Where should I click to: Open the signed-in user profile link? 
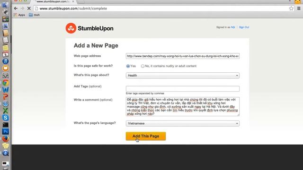[233, 27]
